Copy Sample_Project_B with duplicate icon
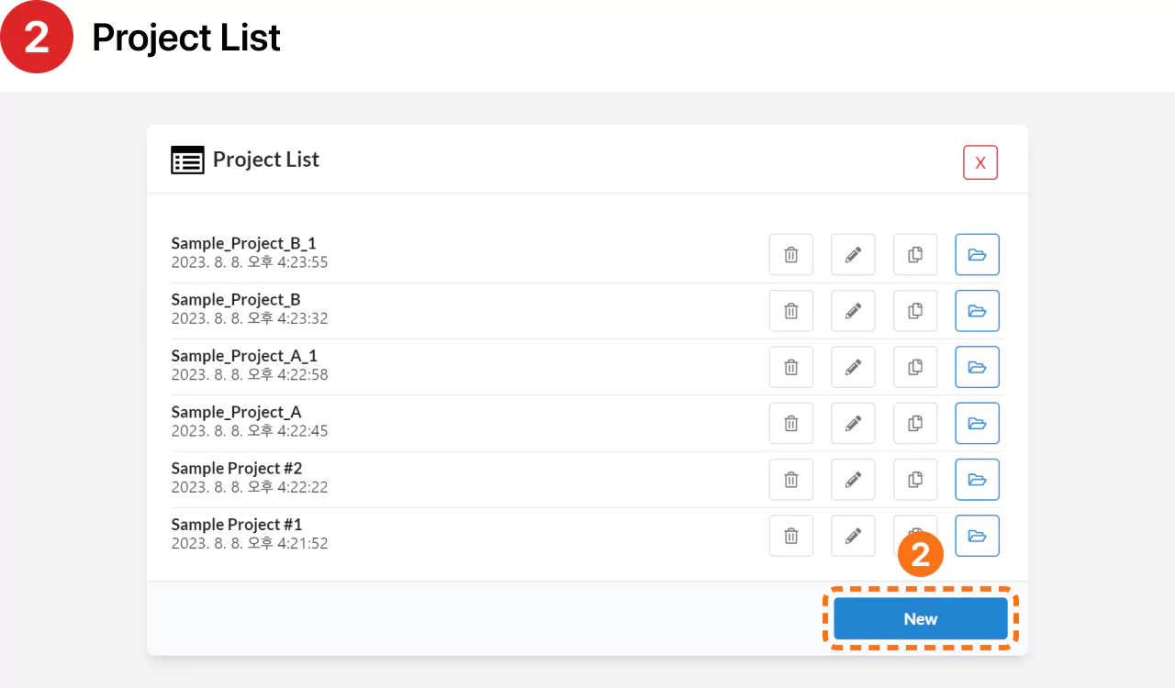This screenshot has height=688, width=1175. (x=915, y=311)
